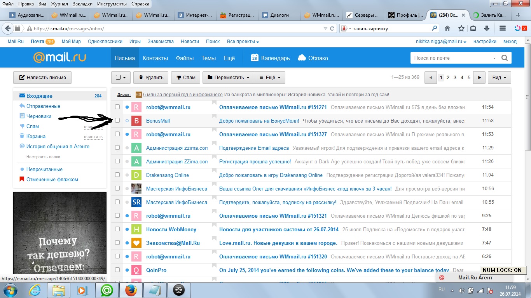This screenshot has height=298, width=531.
Task: Select the Drakensang Online message checkbox
Action: (x=117, y=175)
